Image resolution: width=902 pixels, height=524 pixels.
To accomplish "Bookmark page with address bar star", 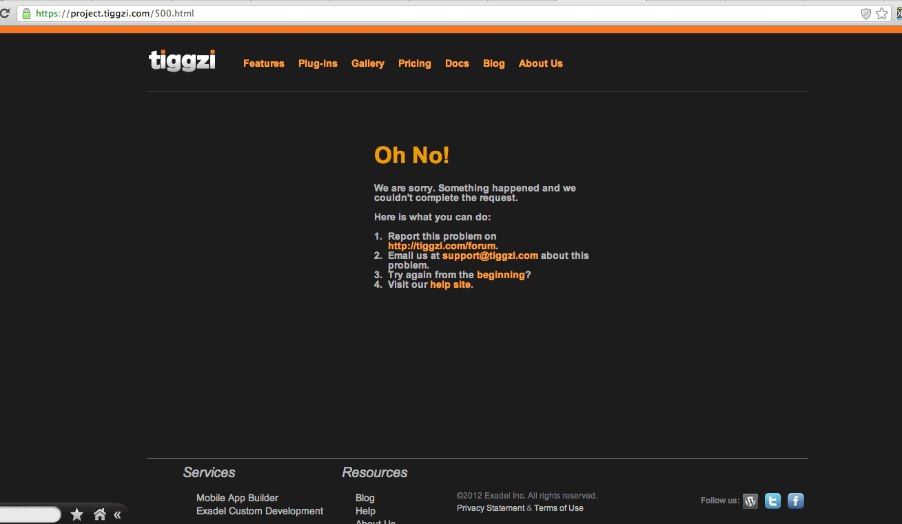I will (882, 14).
